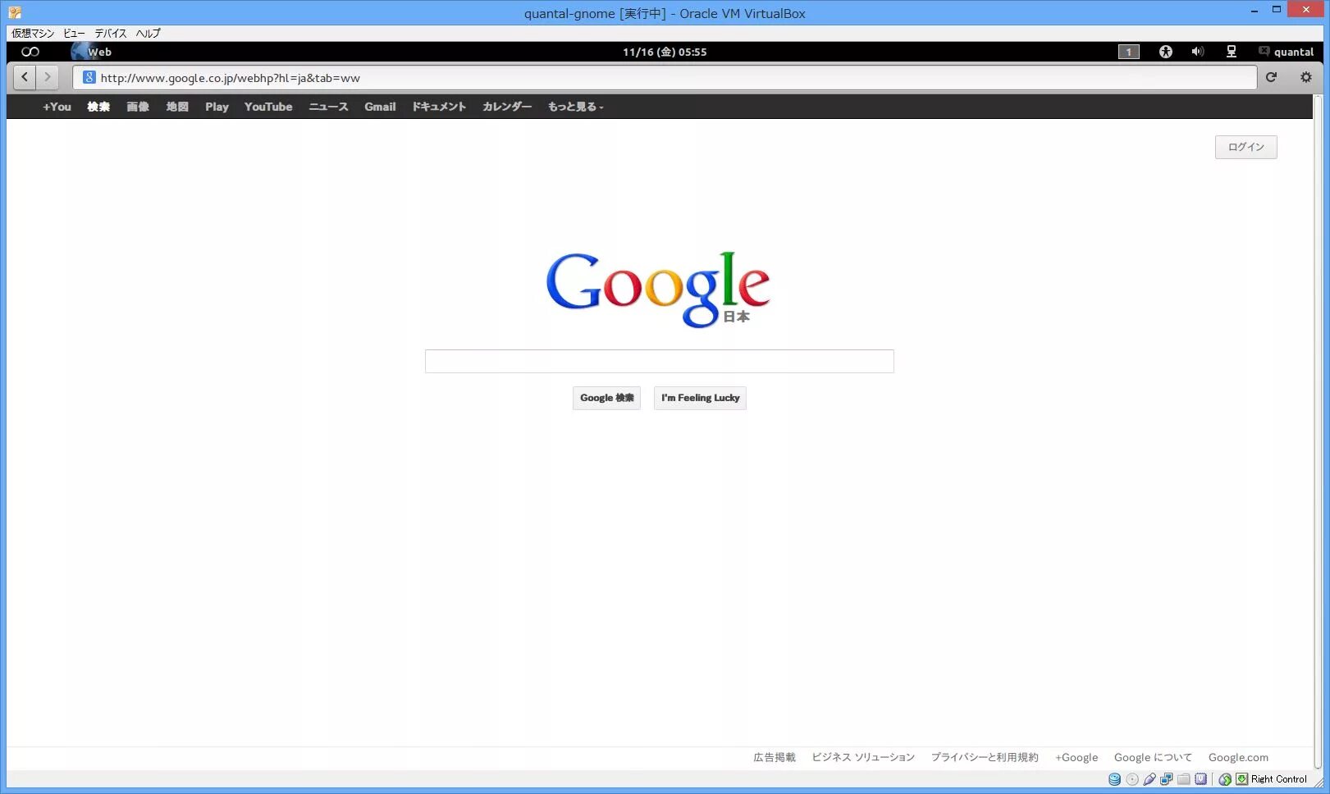
Task: Click the VirtualBox hard disk activity icon
Action: pos(1114,779)
